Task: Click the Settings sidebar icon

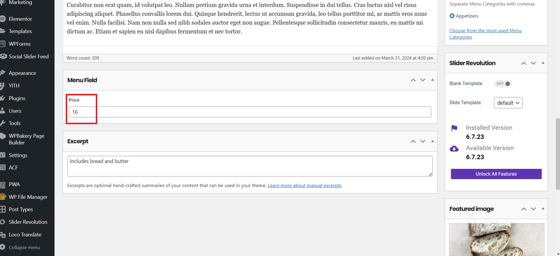Action: 2,155
